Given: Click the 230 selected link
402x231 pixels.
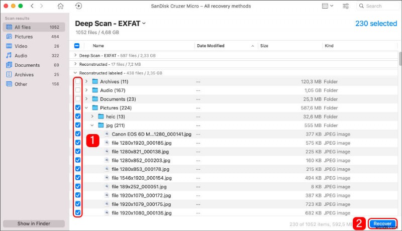Looking at the screenshot, I should 376,23.
